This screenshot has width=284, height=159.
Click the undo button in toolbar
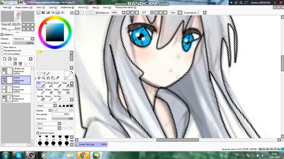(77, 13)
